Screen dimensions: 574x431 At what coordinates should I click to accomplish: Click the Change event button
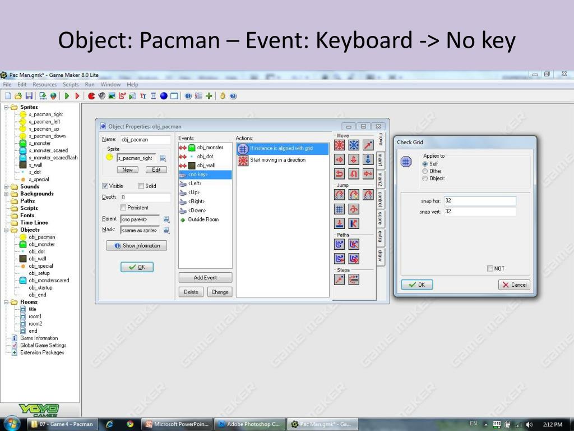[220, 292]
